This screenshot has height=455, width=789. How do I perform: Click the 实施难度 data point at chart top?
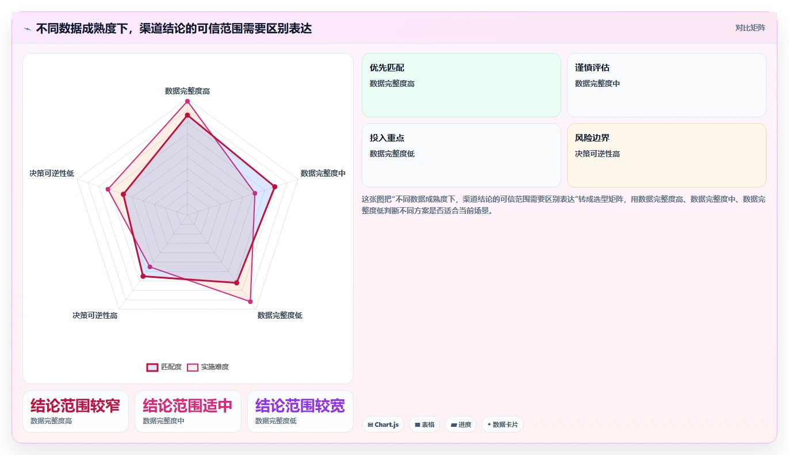pyautogui.click(x=187, y=102)
